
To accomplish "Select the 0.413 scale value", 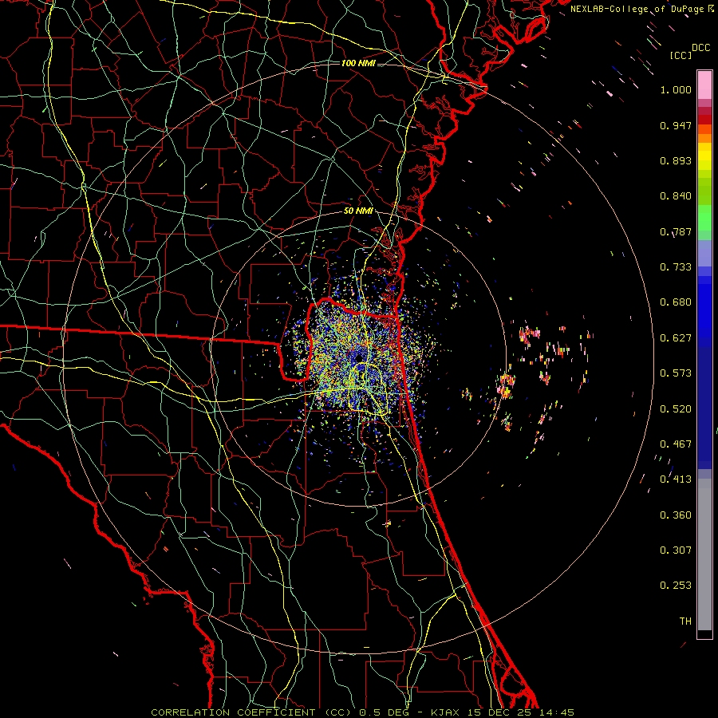I will pos(676,479).
